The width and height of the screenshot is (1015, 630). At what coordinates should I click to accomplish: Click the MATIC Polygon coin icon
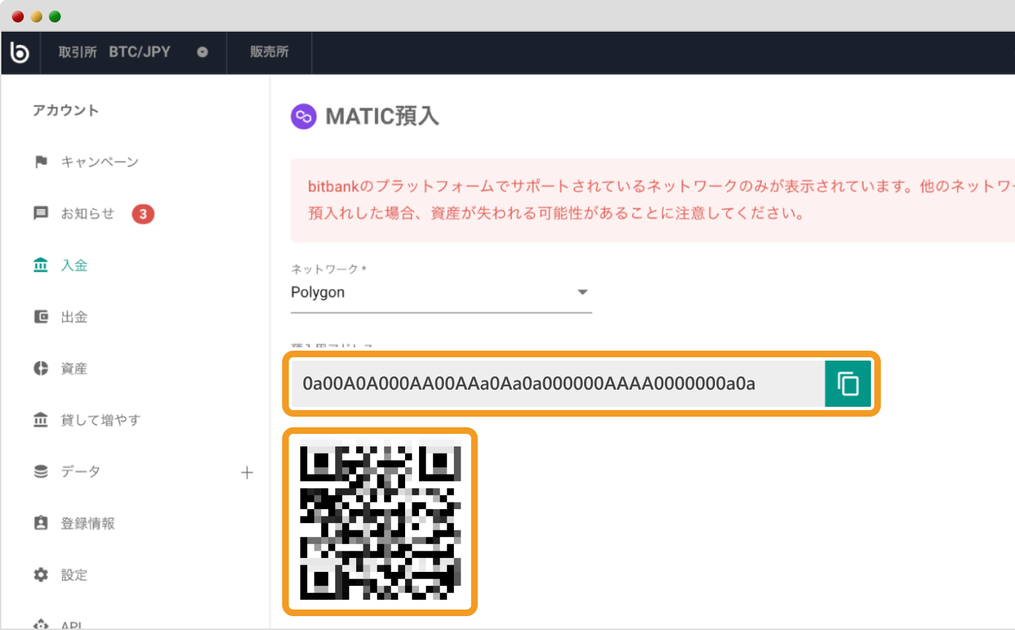303,117
